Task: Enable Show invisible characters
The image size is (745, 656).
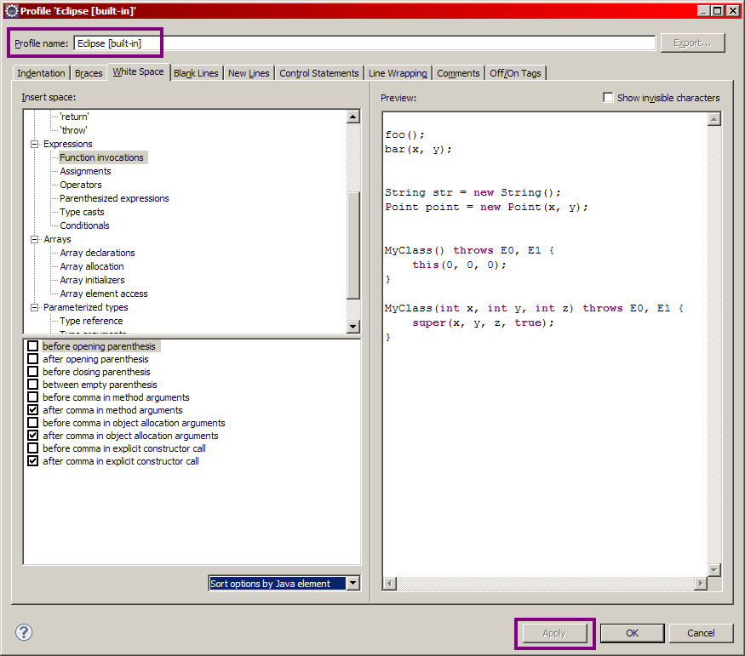Action: tap(608, 97)
